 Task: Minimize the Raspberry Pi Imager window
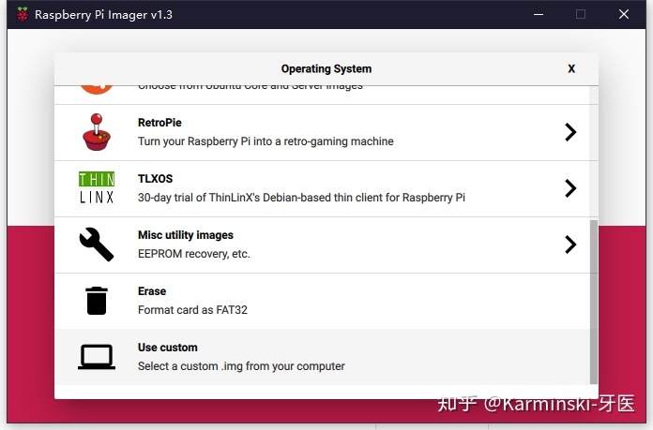pyautogui.click(x=539, y=15)
